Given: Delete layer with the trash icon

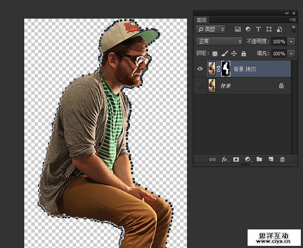Looking at the screenshot, I should click(282, 159).
